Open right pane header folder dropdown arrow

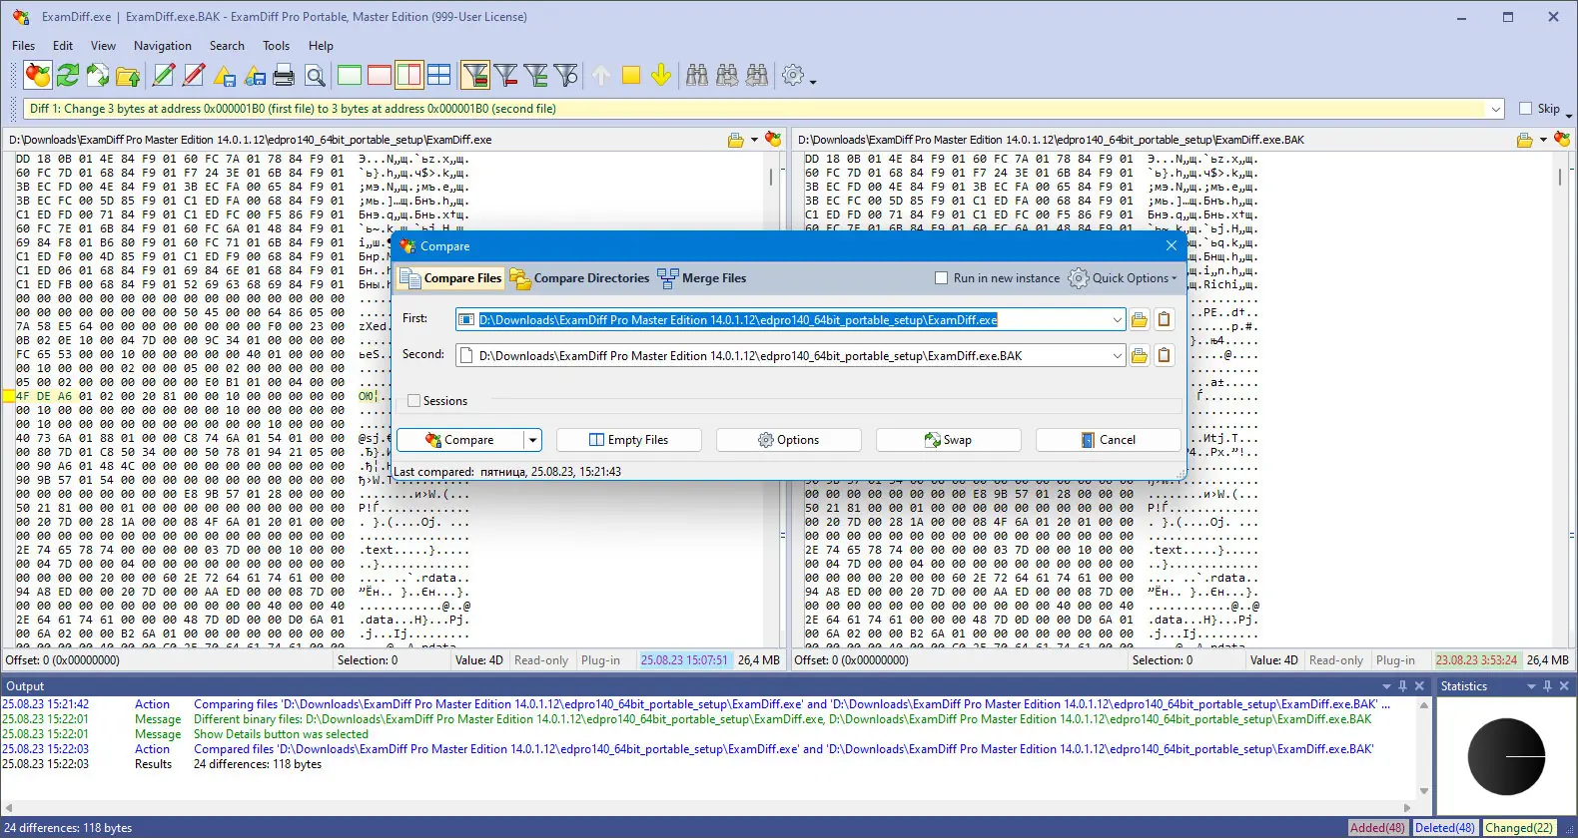pos(1543,140)
